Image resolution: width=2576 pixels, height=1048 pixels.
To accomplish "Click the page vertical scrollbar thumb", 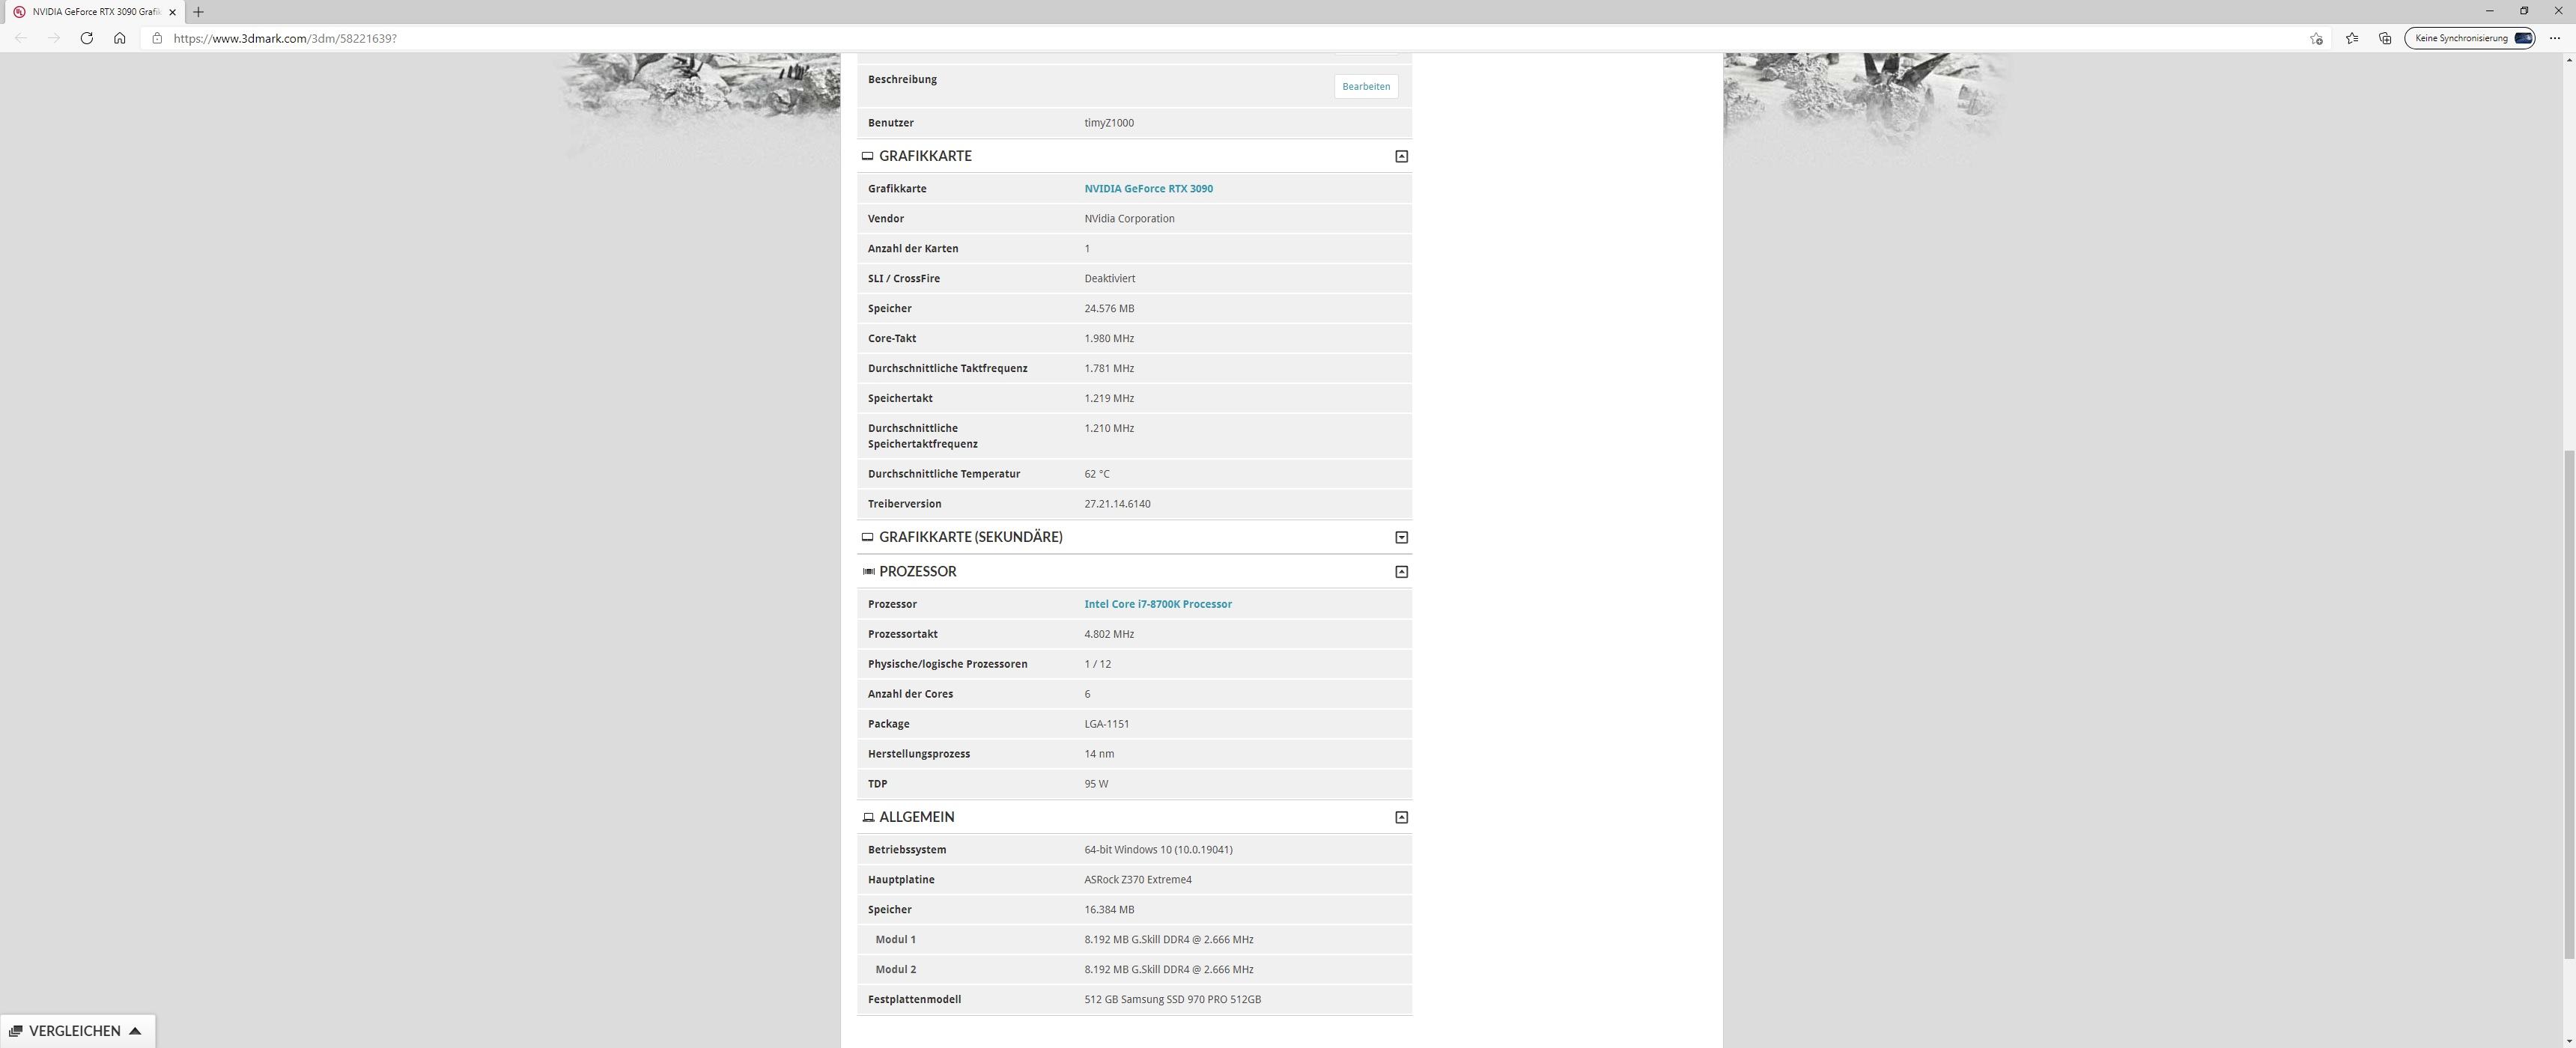I will coord(2569,704).
